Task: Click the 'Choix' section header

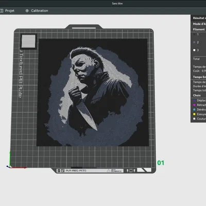Action: coord(197,95)
